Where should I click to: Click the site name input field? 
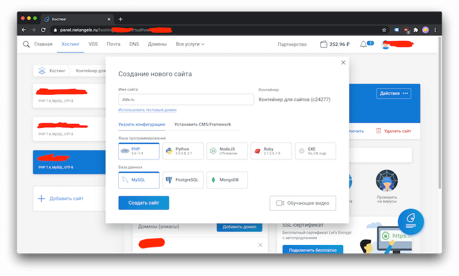coord(185,99)
